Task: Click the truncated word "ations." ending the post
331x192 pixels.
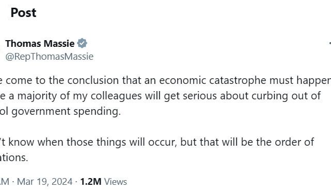Action: (x=14, y=158)
